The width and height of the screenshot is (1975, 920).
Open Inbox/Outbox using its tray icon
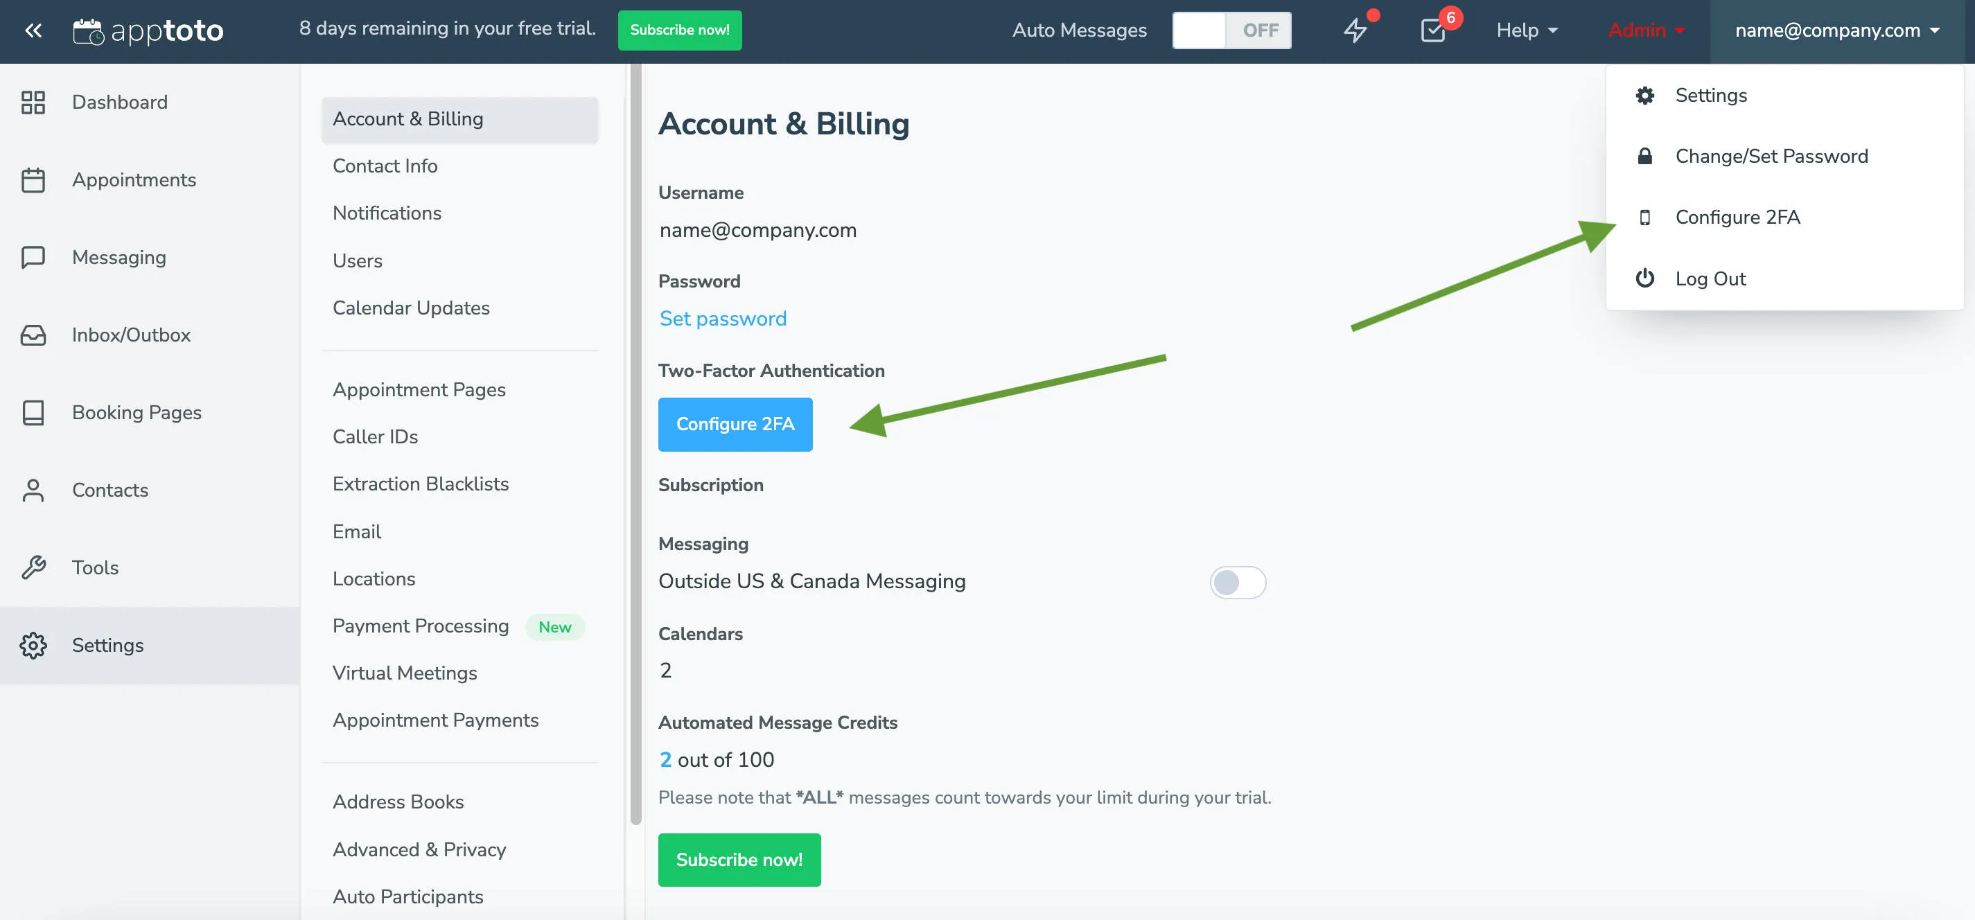(x=33, y=335)
